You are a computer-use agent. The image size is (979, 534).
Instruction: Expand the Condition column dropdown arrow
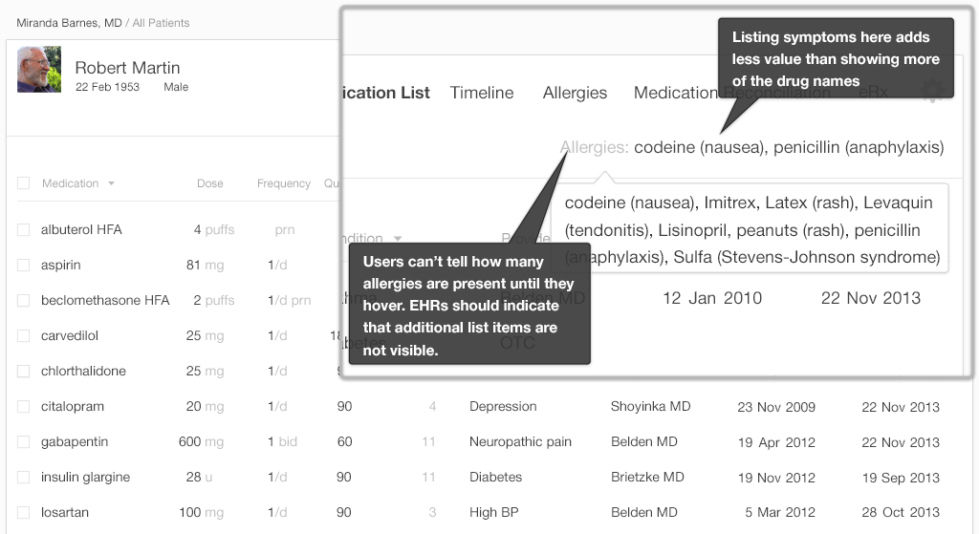pos(398,239)
